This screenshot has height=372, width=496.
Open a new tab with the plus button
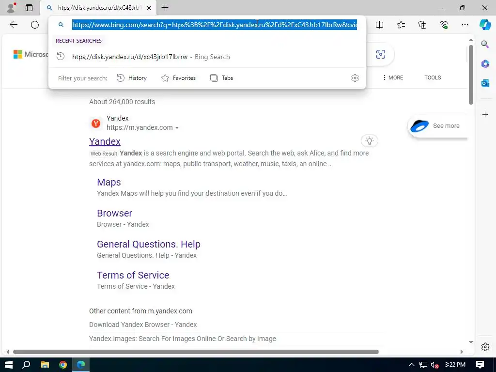click(165, 8)
